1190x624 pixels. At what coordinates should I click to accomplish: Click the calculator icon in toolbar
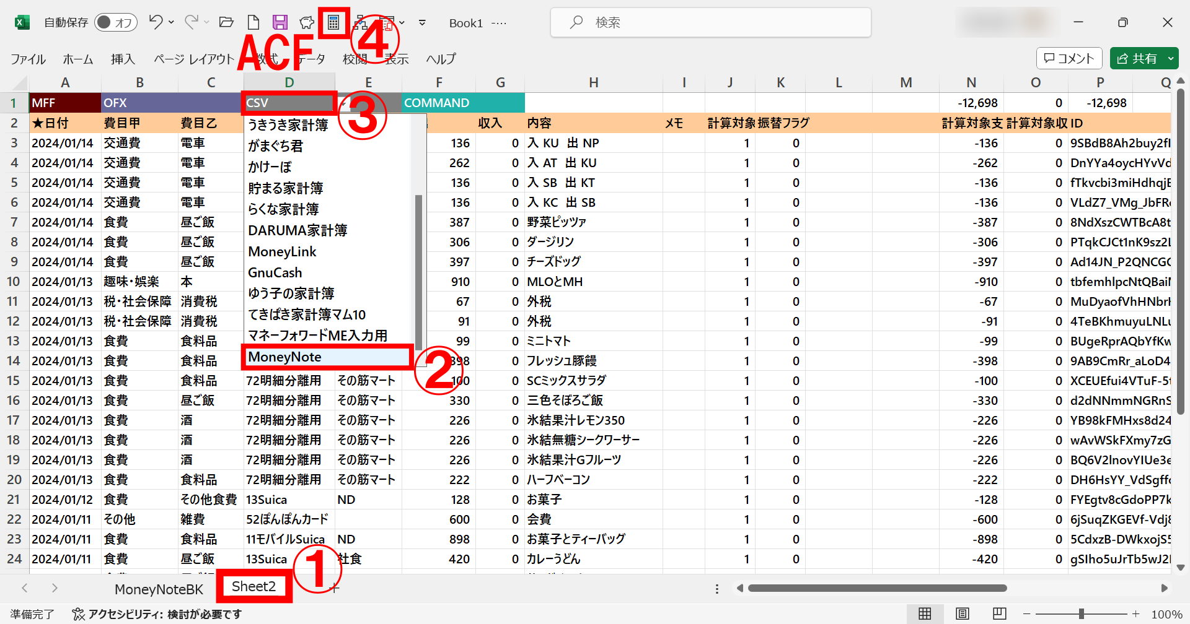point(333,23)
